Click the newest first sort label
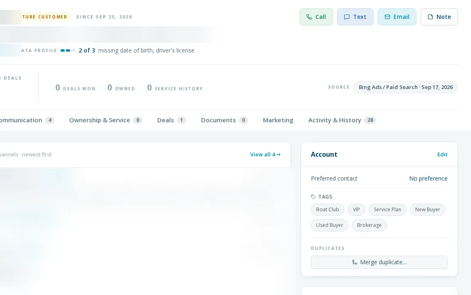The width and height of the screenshot is (471, 295). 37,154
